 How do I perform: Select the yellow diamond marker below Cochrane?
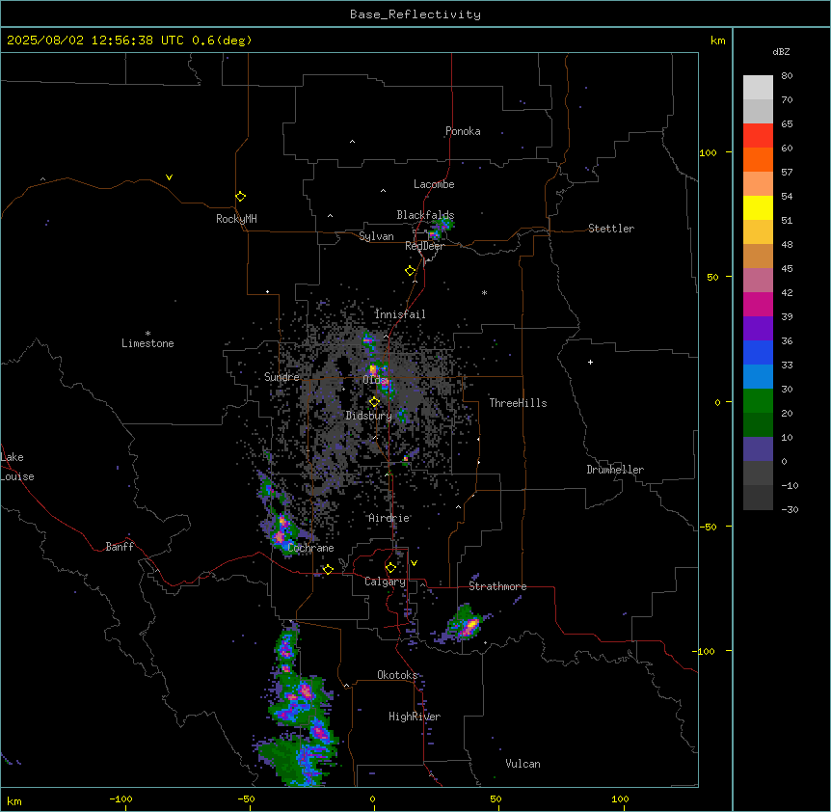tap(328, 569)
